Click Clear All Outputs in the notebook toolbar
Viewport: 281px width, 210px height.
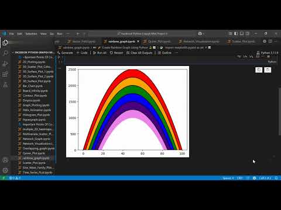(x=139, y=52)
